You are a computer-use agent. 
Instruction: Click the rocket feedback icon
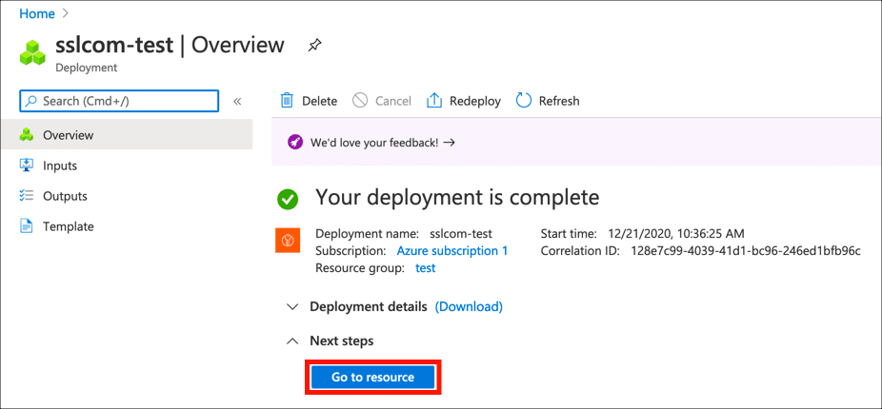click(x=295, y=143)
